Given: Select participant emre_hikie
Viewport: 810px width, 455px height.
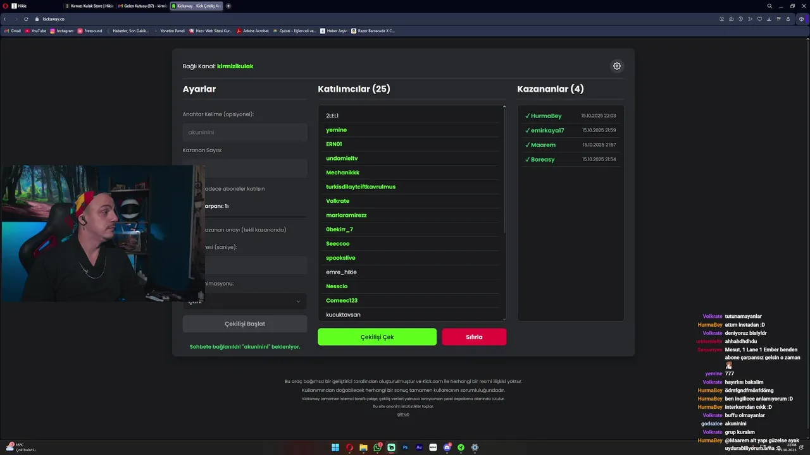Looking at the screenshot, I should [411, 272].
